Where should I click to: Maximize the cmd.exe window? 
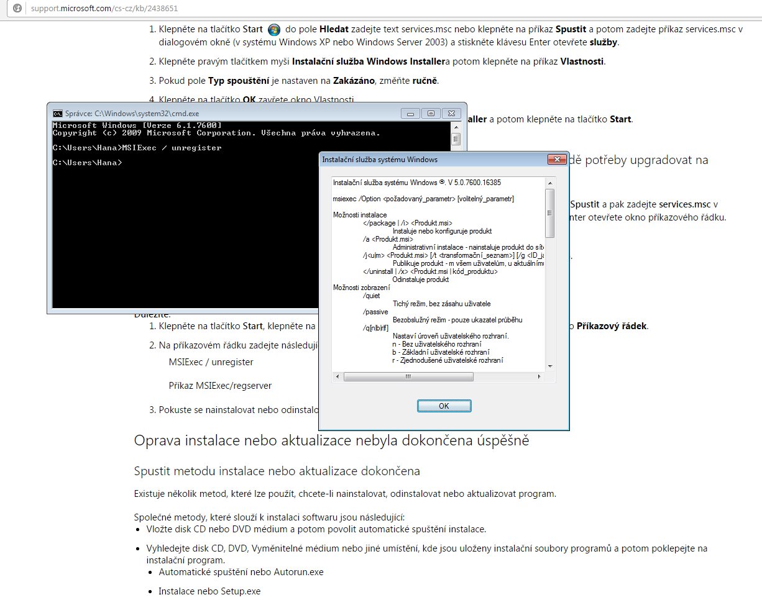(431, 113)
